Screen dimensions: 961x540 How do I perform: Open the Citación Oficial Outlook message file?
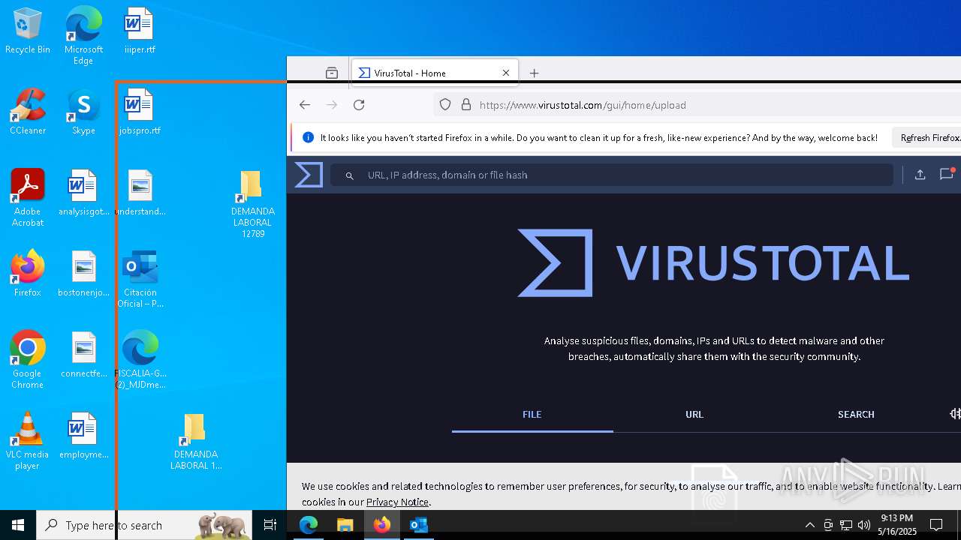click(140, 279)
